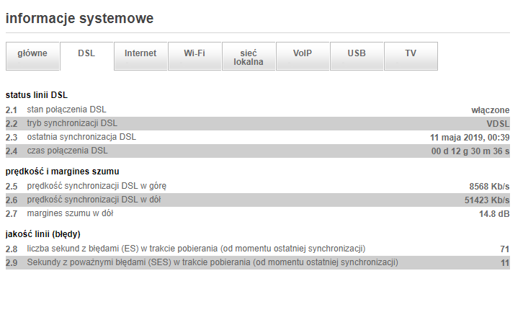Select the errored seconds (ES) row label
523x325 pixels.
coord(196,249)
